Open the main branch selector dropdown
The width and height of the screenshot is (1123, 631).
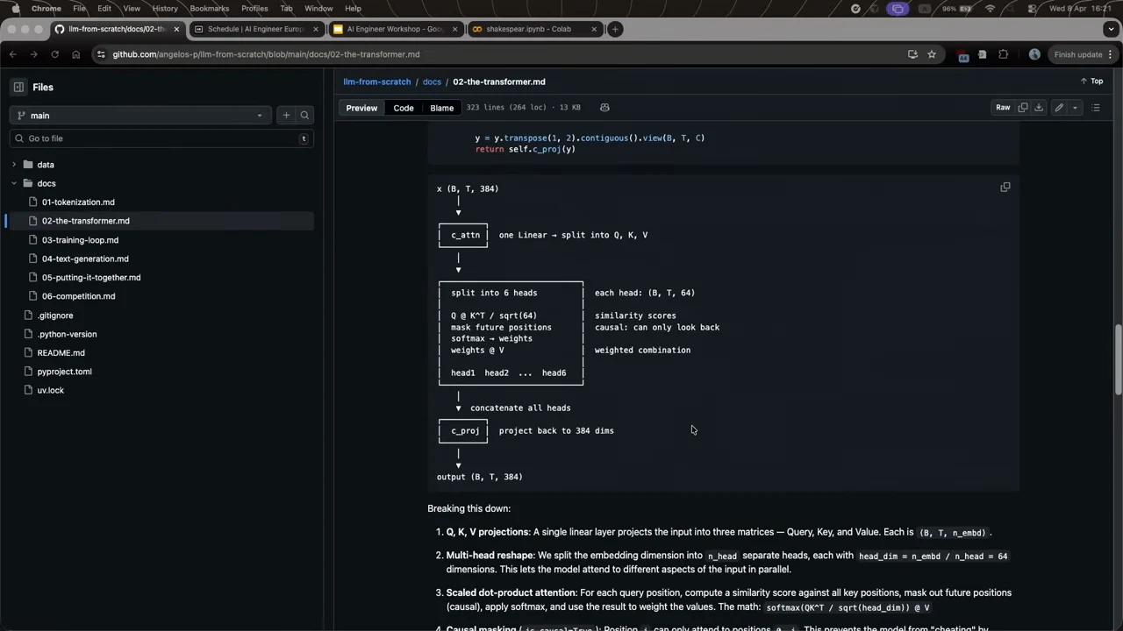pyautogui.click(x=141, y=115)
